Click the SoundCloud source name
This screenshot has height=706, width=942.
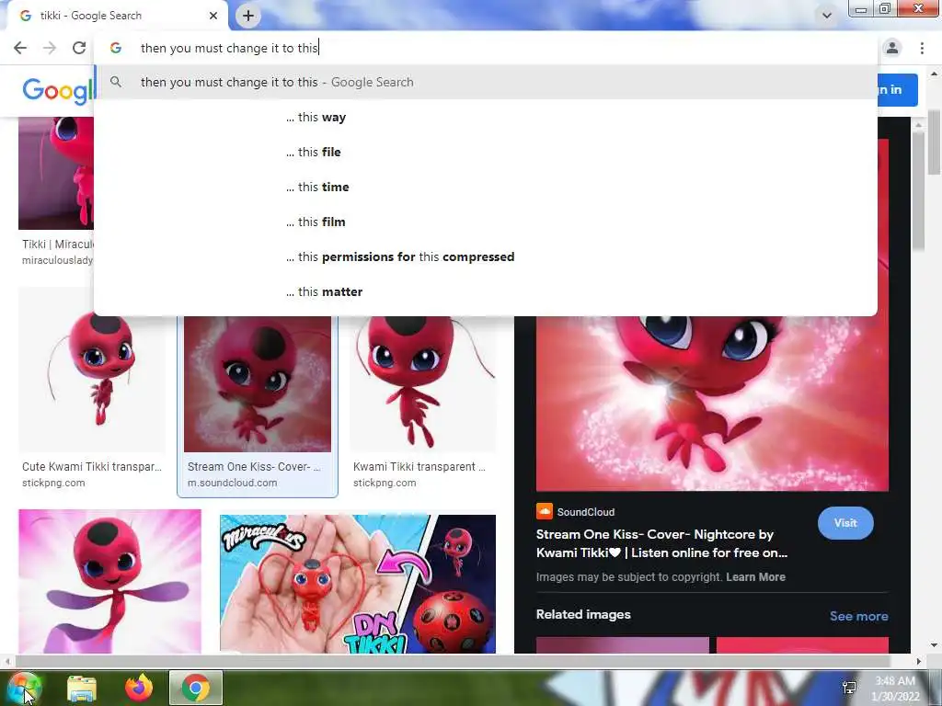pyautogui.click(x=586, y=512)
